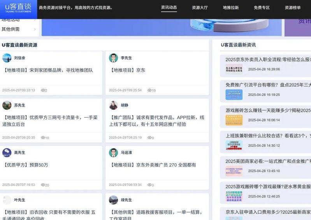Open 刘信余's profile avatar

[x=7, y=58]
